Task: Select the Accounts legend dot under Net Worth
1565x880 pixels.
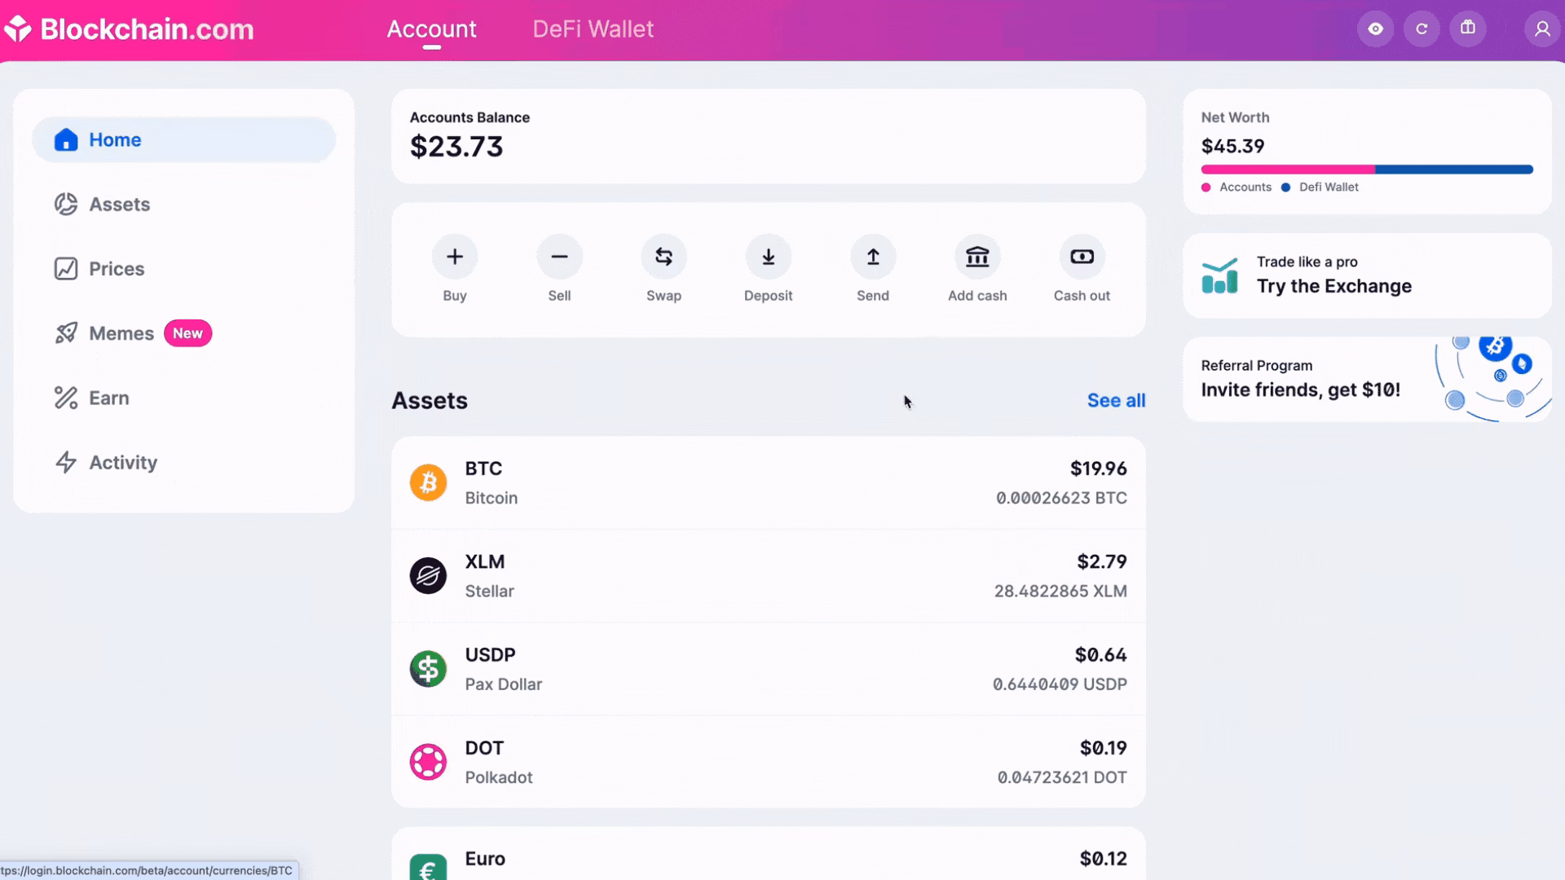Action: 1206,187
